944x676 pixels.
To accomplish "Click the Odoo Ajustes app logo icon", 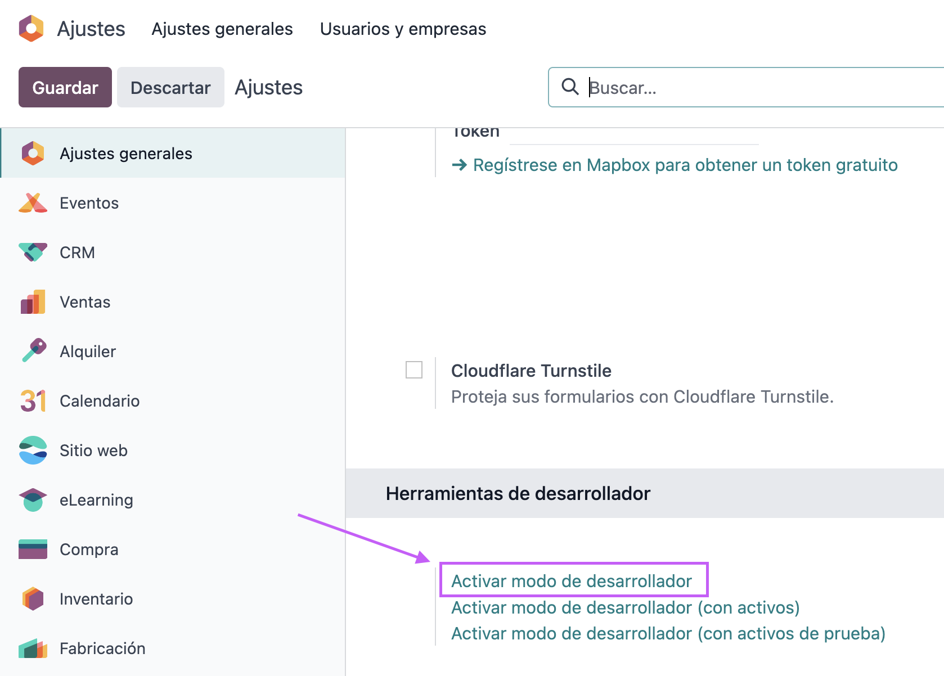I will tap(31, 29).
